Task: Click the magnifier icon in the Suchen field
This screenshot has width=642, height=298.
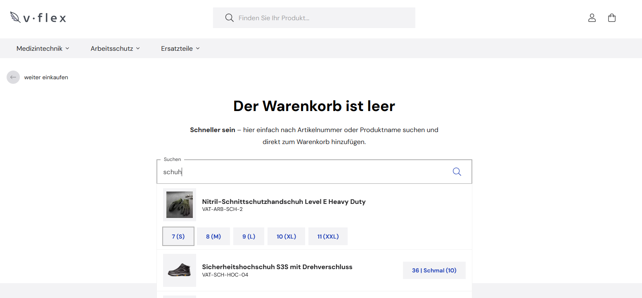Action: coord(457,172)
